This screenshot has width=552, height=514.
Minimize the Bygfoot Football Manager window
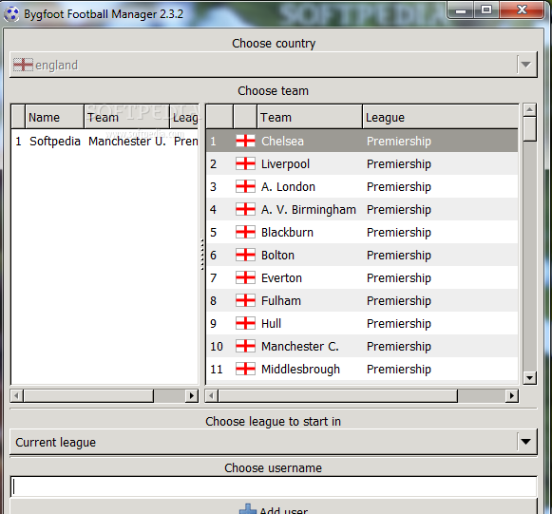coord(461,10)
